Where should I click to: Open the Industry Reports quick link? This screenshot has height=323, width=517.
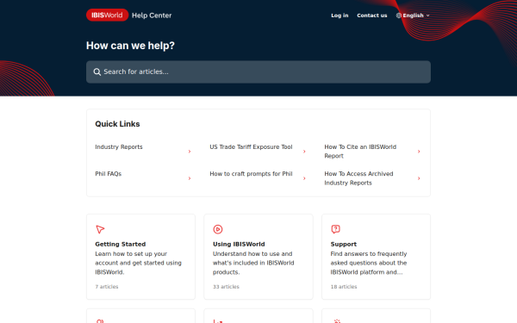(x=119, y=147)
